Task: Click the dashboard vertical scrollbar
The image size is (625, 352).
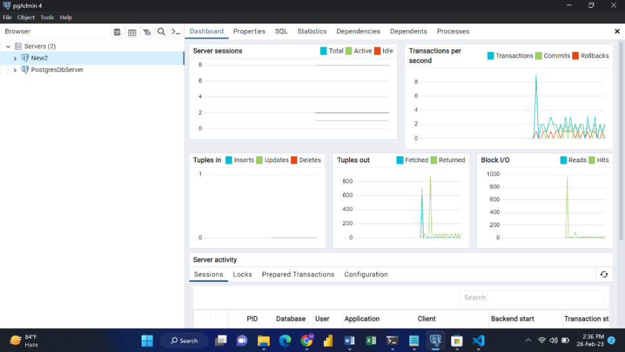Action: [x=621, y=142]
